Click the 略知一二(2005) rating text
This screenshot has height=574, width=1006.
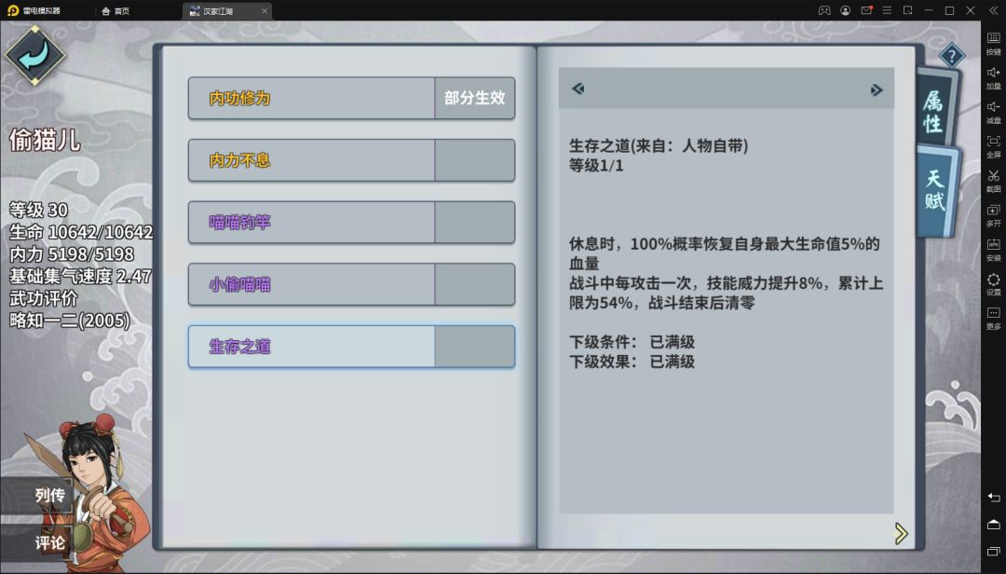[69, 321]
